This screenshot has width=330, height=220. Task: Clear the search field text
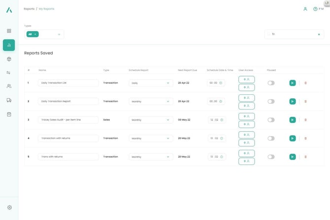319,34
